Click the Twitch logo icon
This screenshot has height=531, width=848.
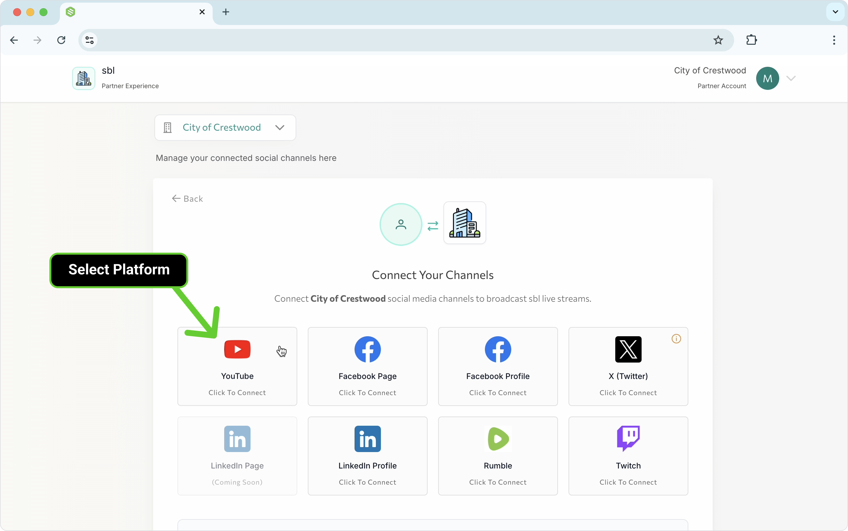point(628,439)
